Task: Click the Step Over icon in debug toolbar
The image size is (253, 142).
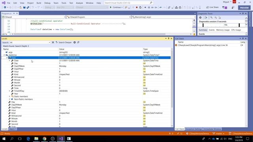Action: [x=152, y=7]
